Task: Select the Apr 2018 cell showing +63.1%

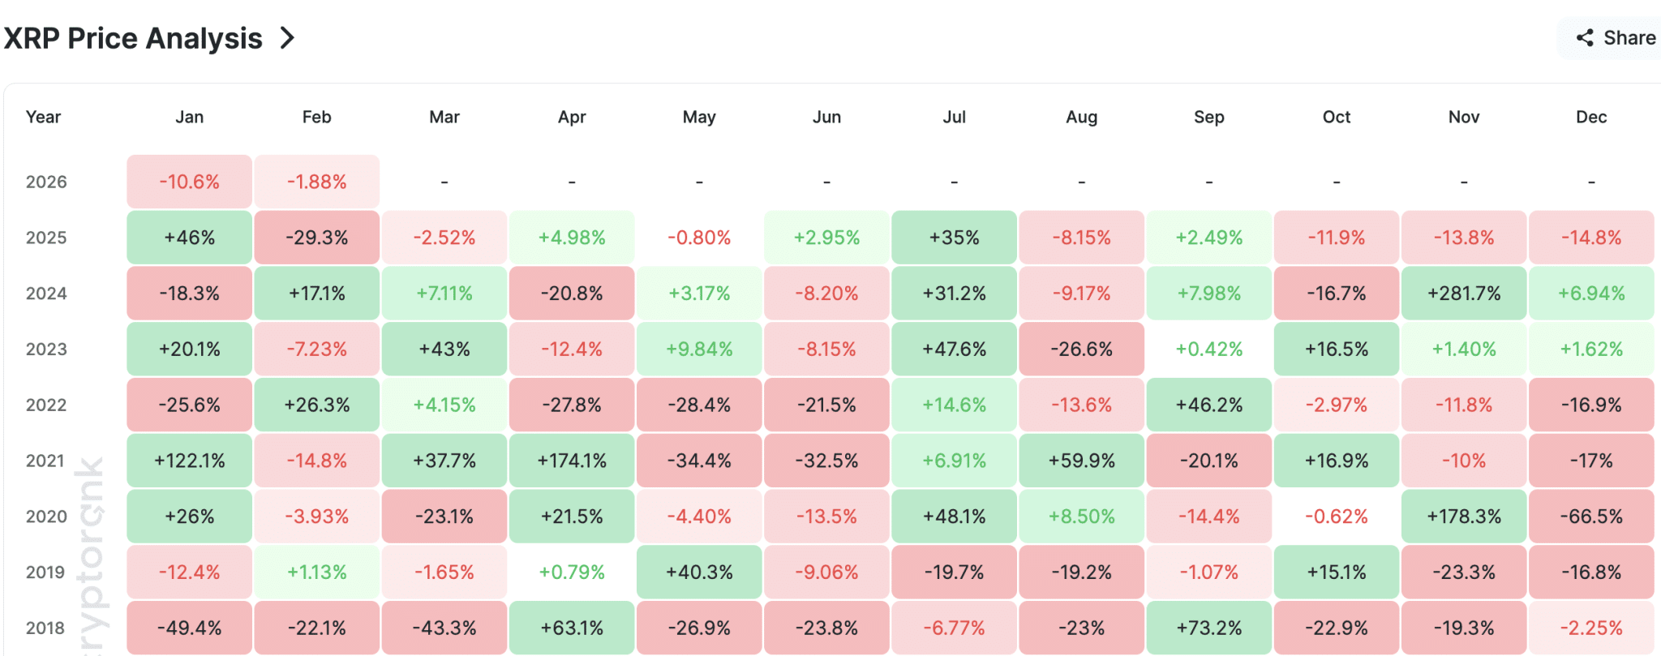Action: 571,627
